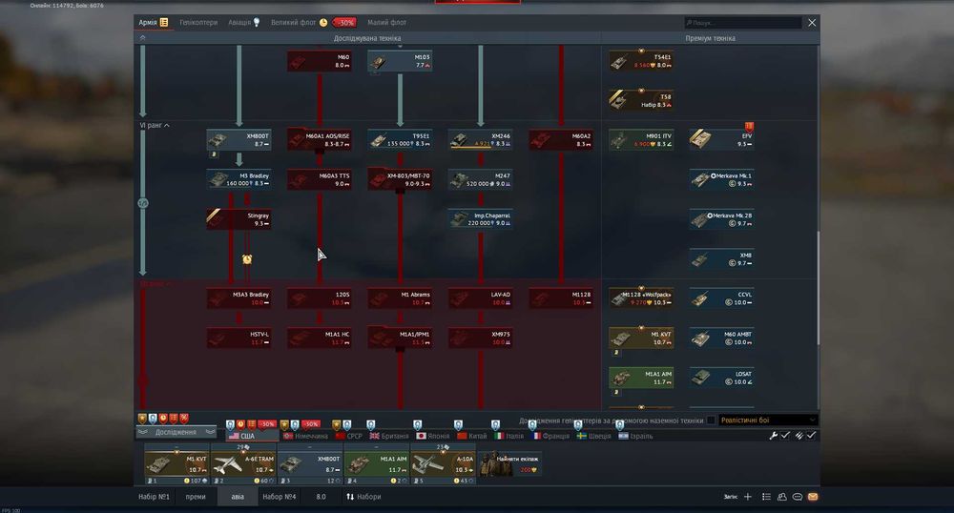
Task: Open the Набори presets menu
Action: [x=363, y=497]
